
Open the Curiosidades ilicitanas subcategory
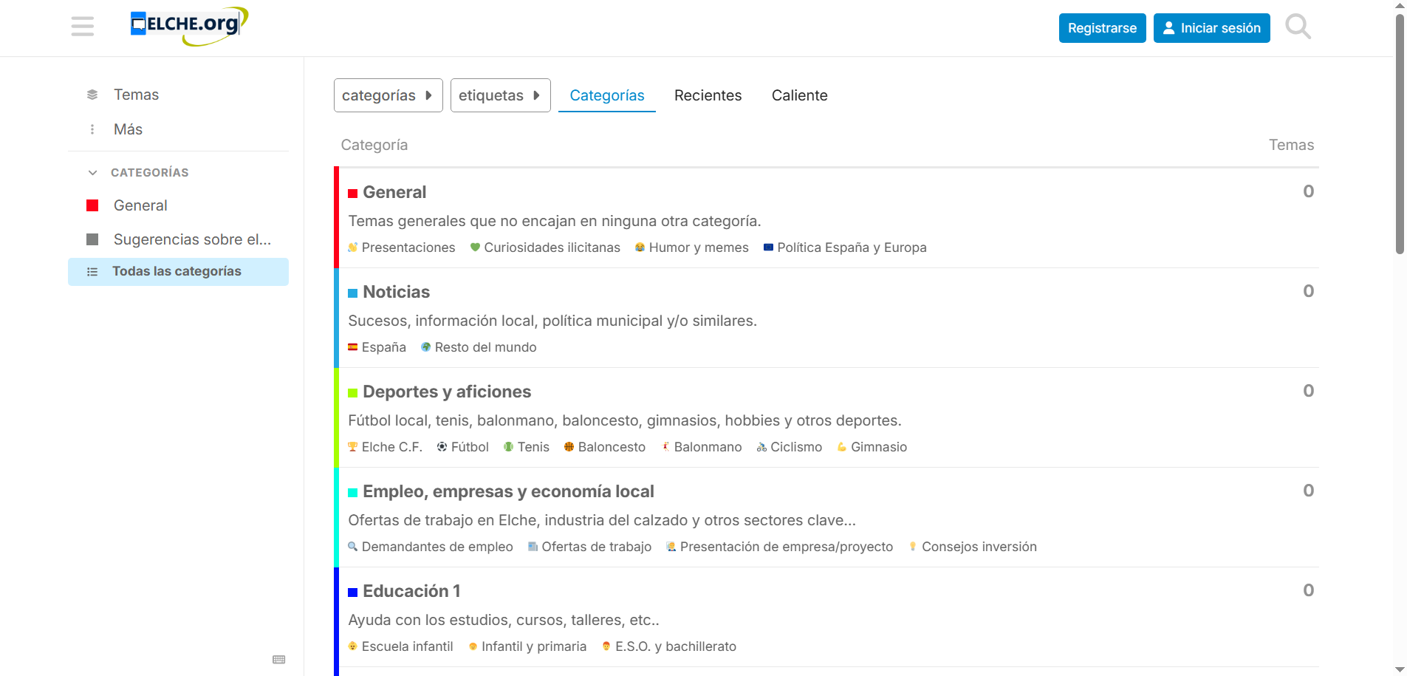[545, 247]
